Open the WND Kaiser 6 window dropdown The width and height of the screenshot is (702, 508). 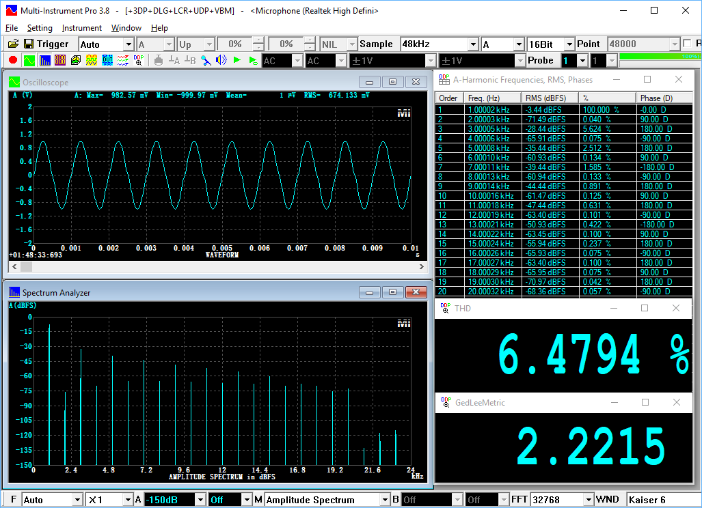click(663, 500)
